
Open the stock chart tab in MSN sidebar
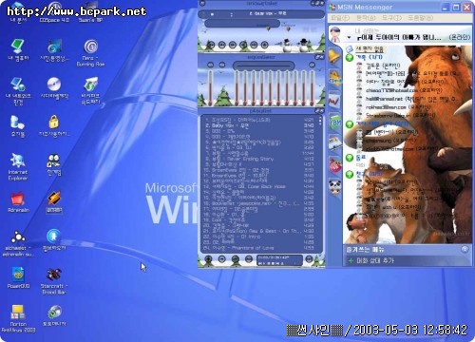point(334,101)
